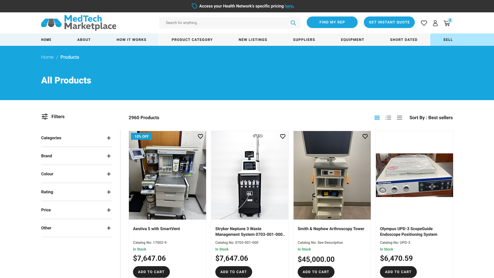Go to the Short Dated menu item
494x278 pixels.
coord(403,40)
